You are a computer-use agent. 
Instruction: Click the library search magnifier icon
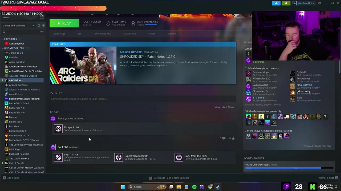[4, 32]
